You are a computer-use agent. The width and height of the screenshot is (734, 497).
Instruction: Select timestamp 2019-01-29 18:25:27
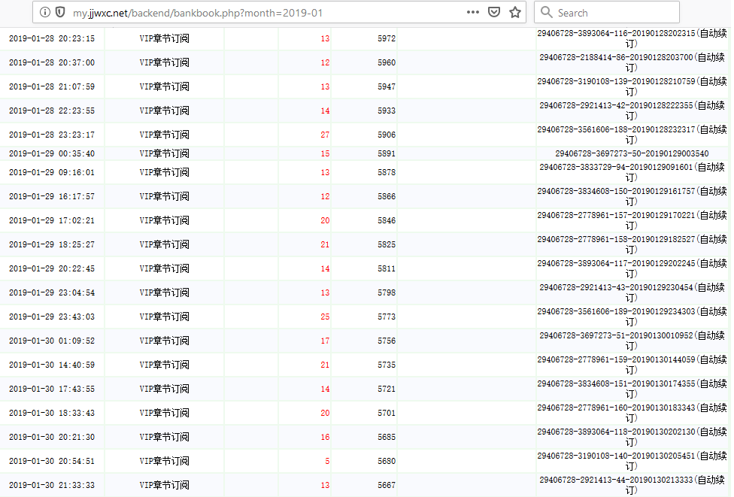click(52, 244)
